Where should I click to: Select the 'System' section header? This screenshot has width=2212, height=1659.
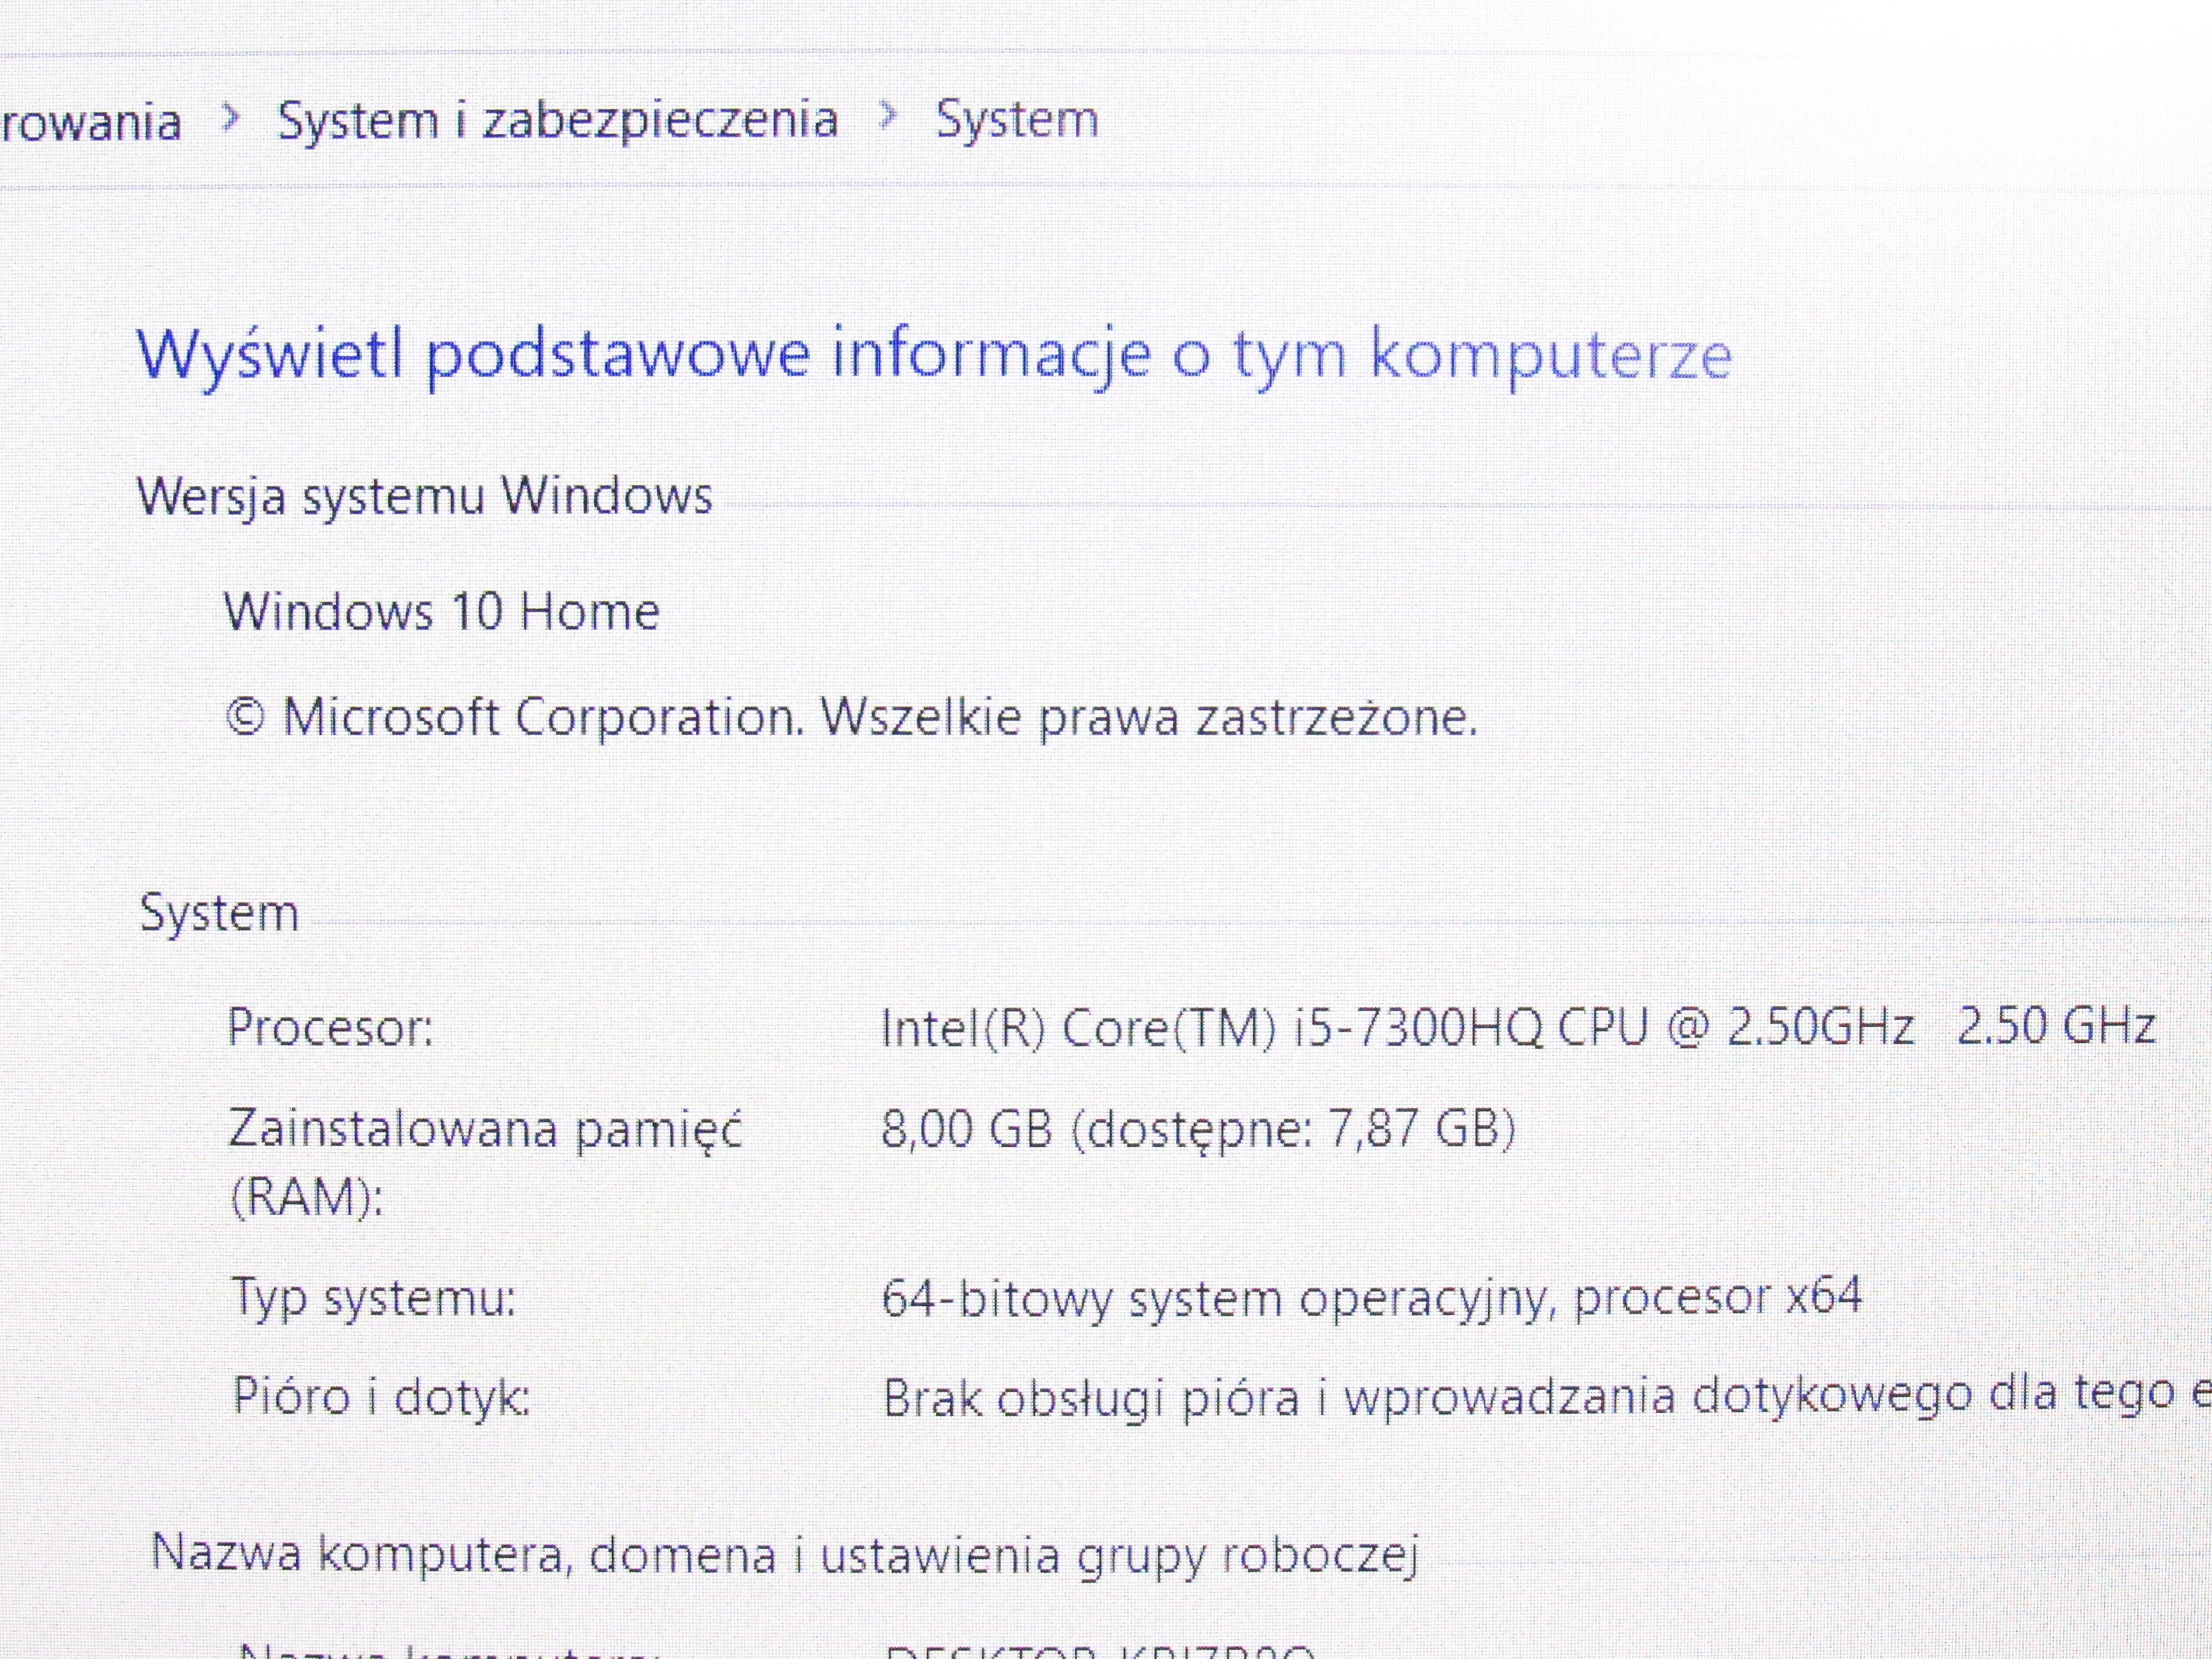pos(219,913)
